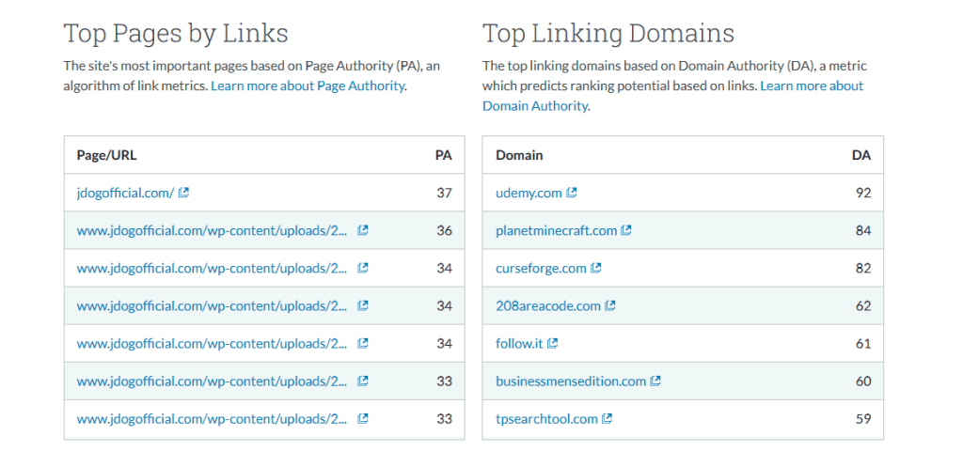Open the Learn more about Page Authority link

(308, 86)
